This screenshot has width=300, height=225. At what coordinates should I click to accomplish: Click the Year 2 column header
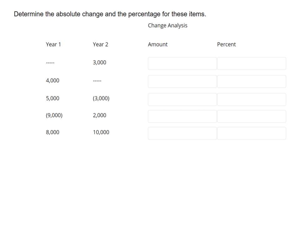100,44
